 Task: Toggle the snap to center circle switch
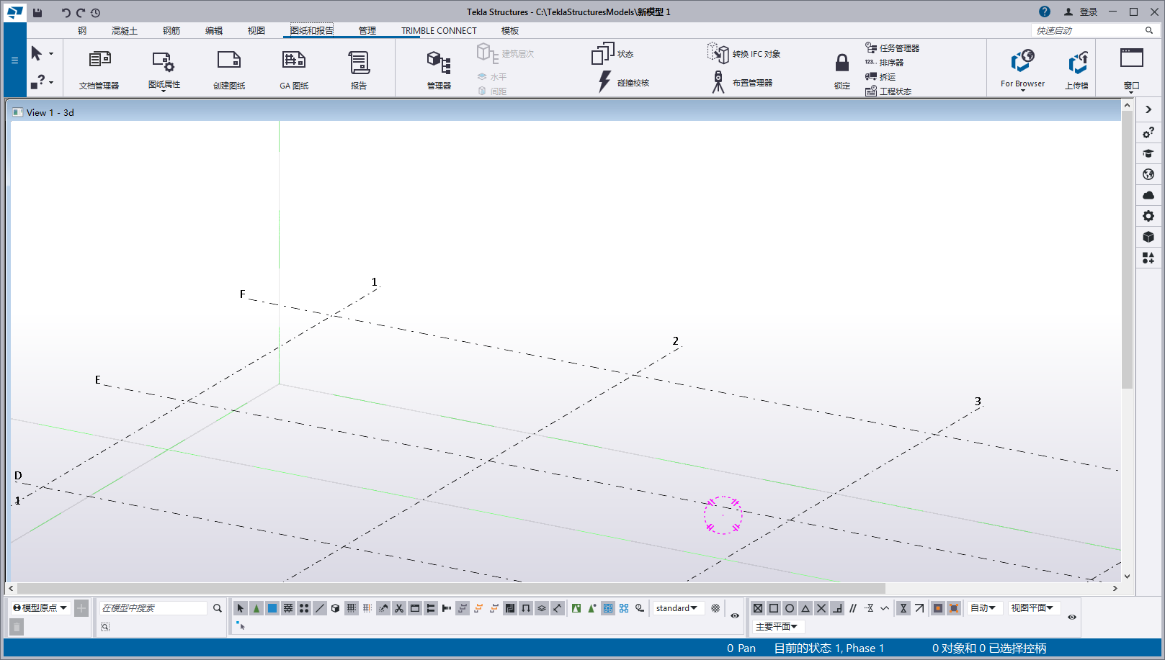790,608
